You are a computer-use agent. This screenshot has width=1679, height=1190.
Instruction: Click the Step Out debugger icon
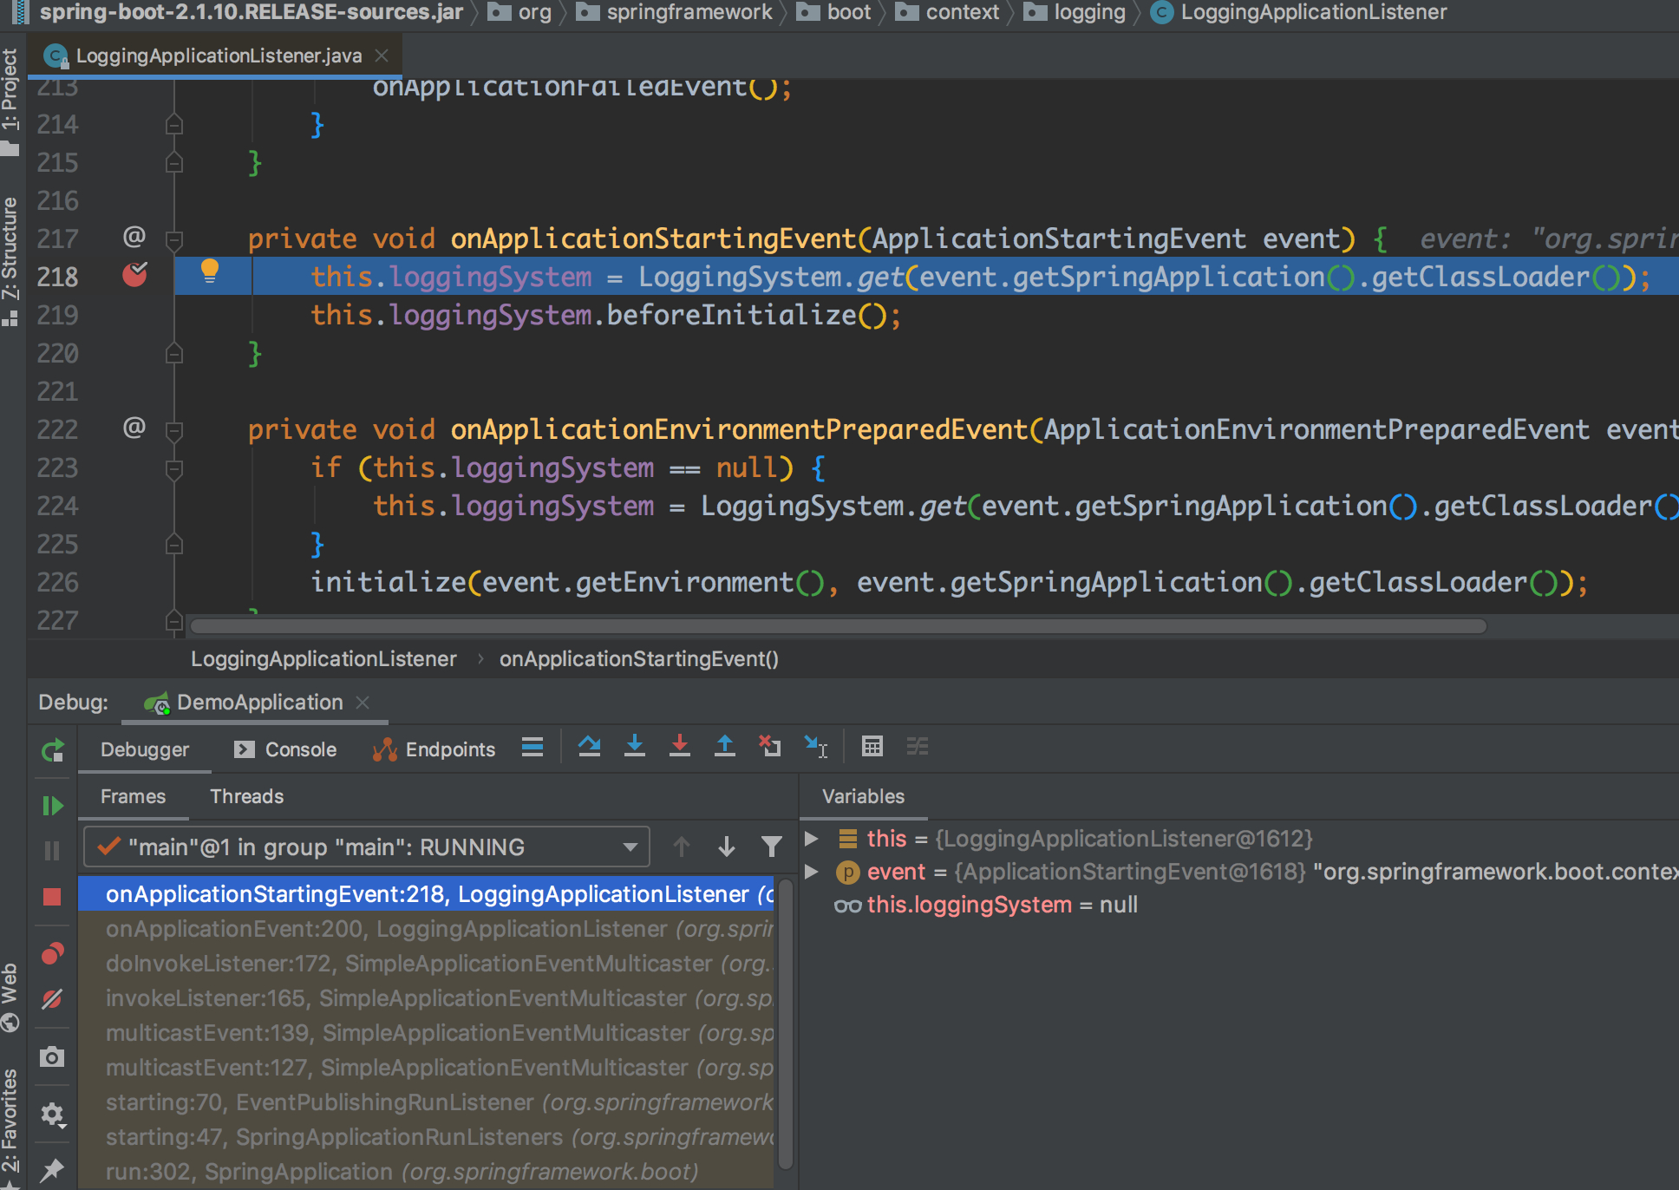725,746
